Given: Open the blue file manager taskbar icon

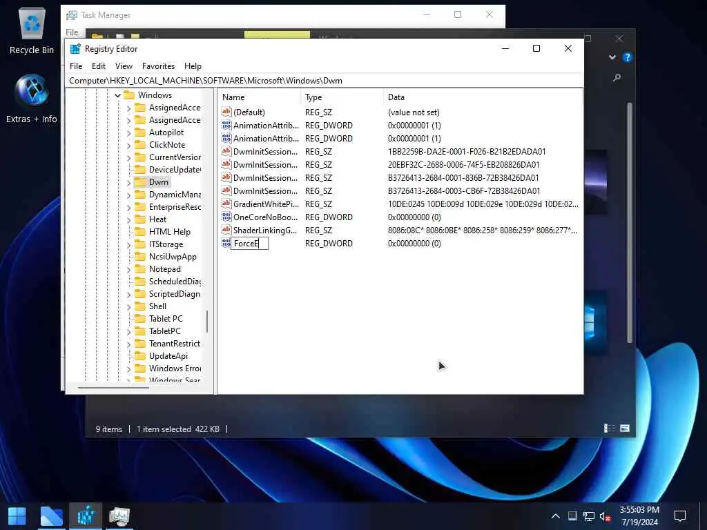Looking at the screenshot, I should click(51, 516).
